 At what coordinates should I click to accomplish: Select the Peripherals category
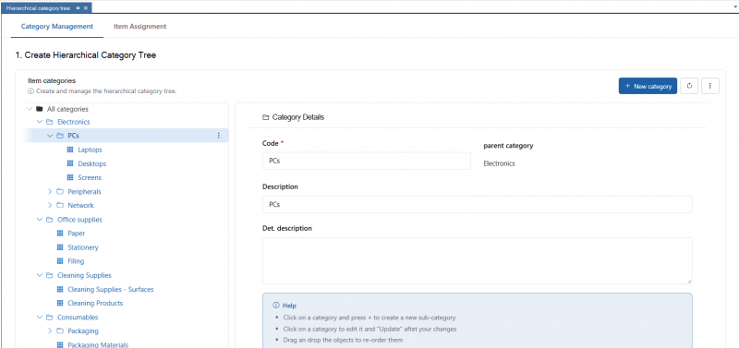click(84, 192)
